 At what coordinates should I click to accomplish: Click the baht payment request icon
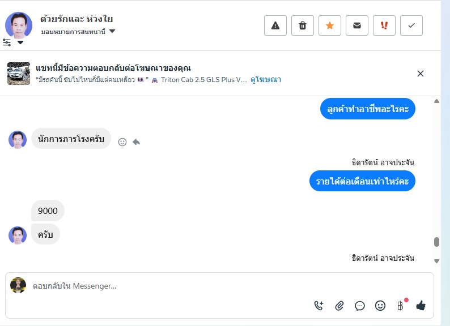400,306
